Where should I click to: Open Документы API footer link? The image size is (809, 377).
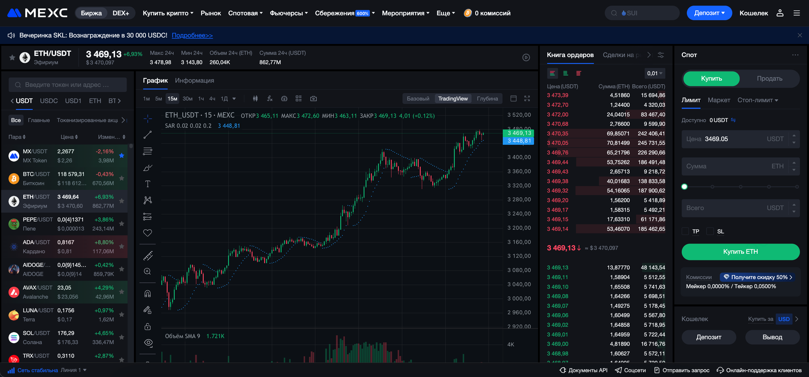pyautogui.click(x=583, y=370)
